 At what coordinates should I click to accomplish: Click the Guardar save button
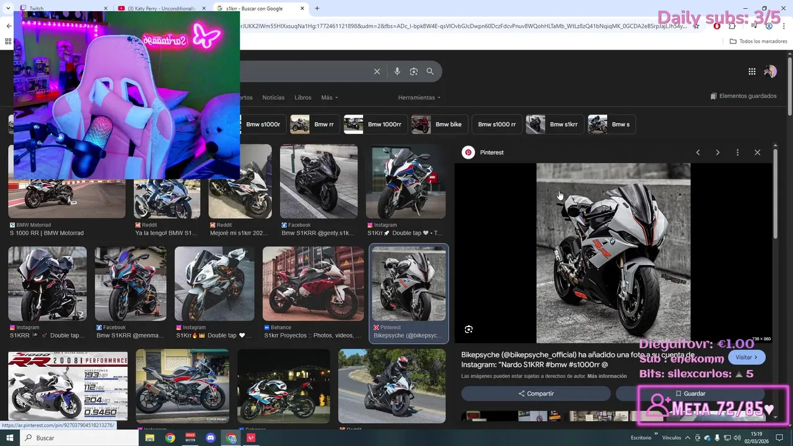click(x=690, y=393)
